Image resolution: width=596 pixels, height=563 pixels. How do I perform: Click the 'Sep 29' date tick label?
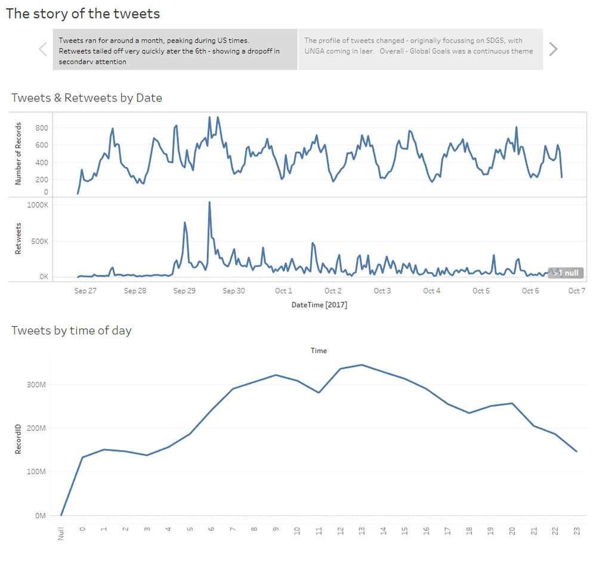click(184, 290)
